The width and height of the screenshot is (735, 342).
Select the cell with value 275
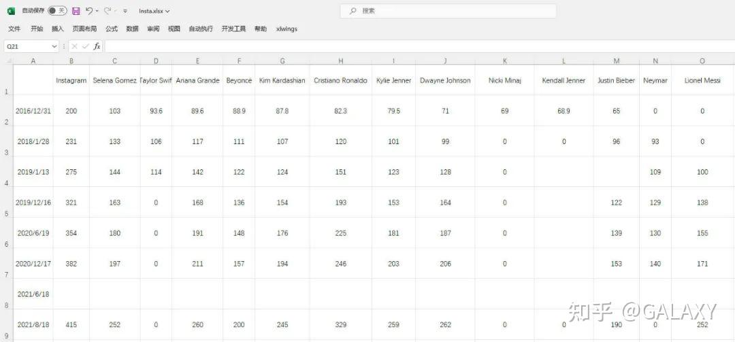coord(71,172)
